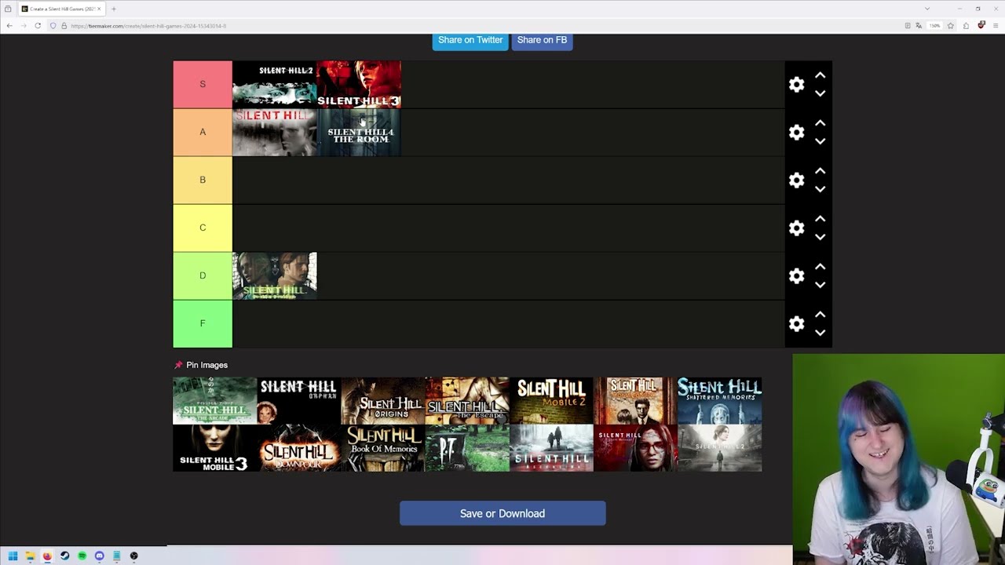Move B tier row up

820,171
